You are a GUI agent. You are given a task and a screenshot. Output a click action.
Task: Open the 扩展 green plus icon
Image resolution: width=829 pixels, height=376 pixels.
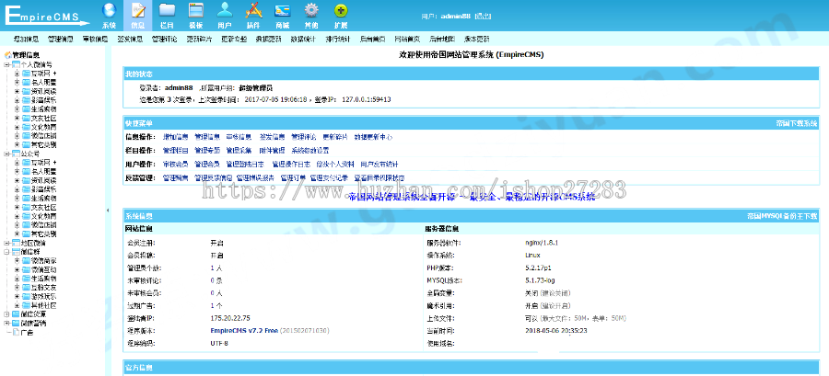(x=341, y=10)
